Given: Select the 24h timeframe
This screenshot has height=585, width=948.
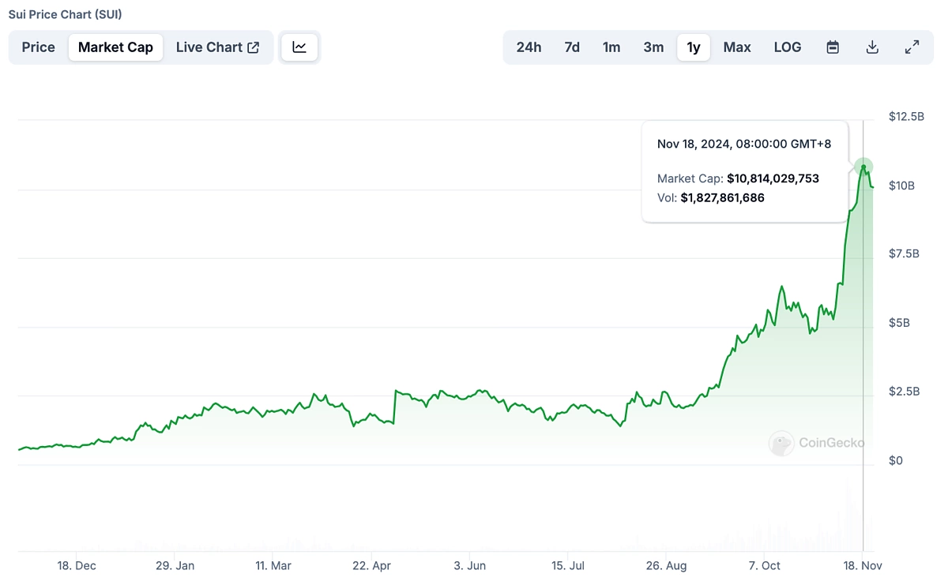Looking at the screenshot, I should point(529,47).
